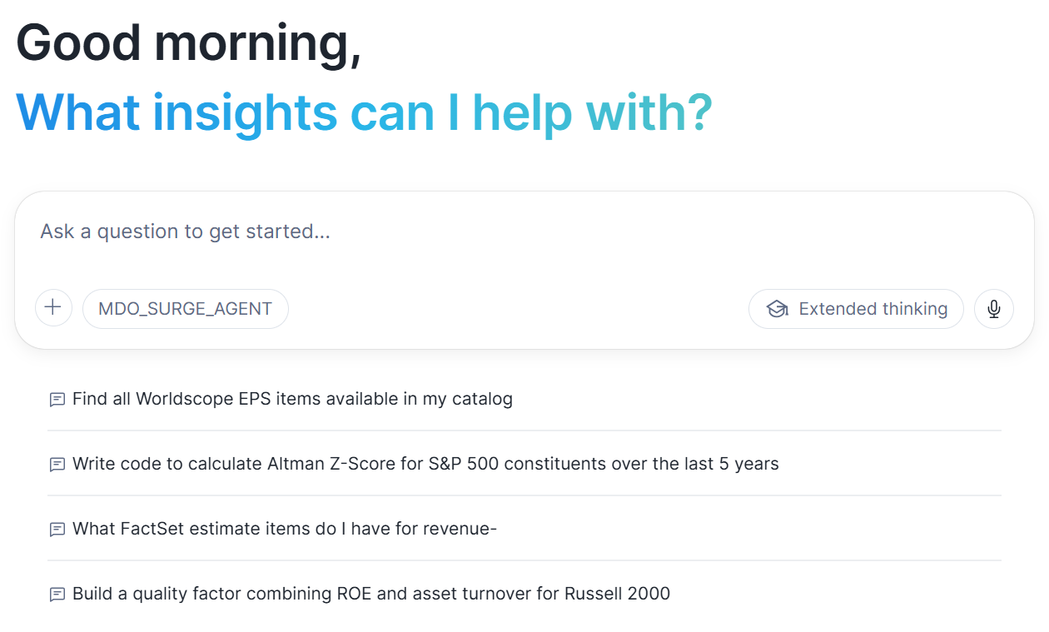Click the 'Ask a question to get started' placeholder
Viewport: 1049px width, 632px height.
click(185, 231)
